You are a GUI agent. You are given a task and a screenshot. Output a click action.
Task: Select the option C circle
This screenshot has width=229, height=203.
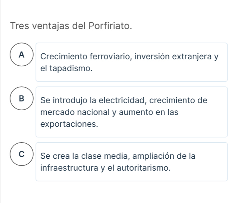click(22, 155)
